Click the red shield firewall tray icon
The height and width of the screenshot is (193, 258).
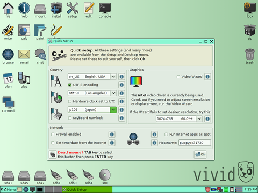pyautogui.click(x=208, y=189)
